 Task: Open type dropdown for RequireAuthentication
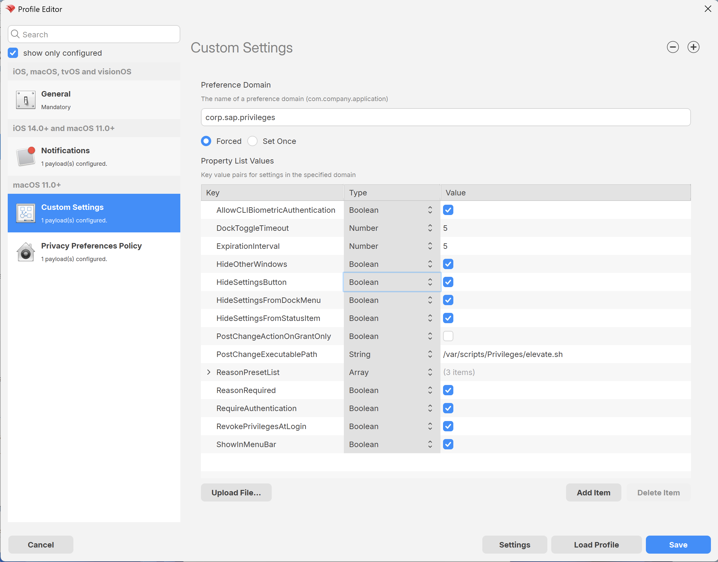(392, 408)
